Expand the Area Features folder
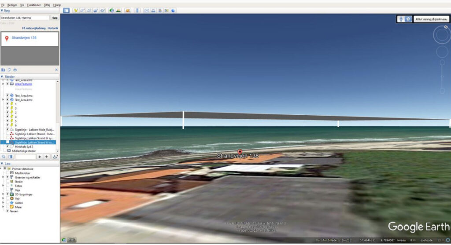The image size is (451, 245). pyautogui.click(x=3, y=84)
